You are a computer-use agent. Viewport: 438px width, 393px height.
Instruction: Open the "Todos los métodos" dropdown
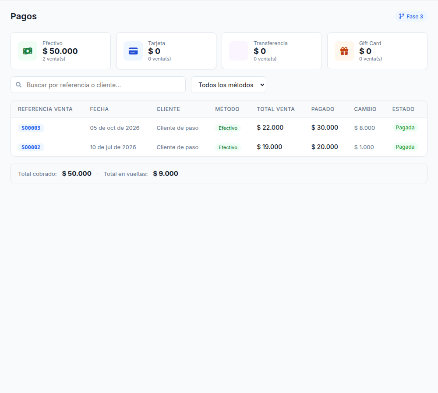229,85
